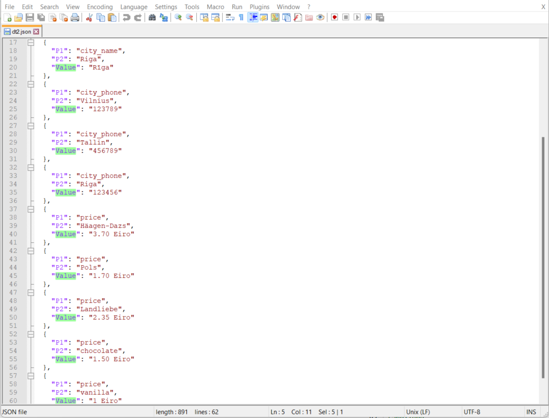Click the New file toolbar icon
Viewport: 549px width, 418px height.
coord(7,17)
